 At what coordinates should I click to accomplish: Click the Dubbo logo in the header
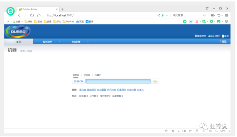(x=18, y=31)
